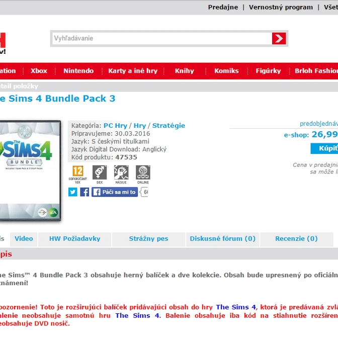Viewport: 338px width, 338px height.
Task: Open the Figúrky menu section
Action: pyautogui.click(x=269, y=71)
